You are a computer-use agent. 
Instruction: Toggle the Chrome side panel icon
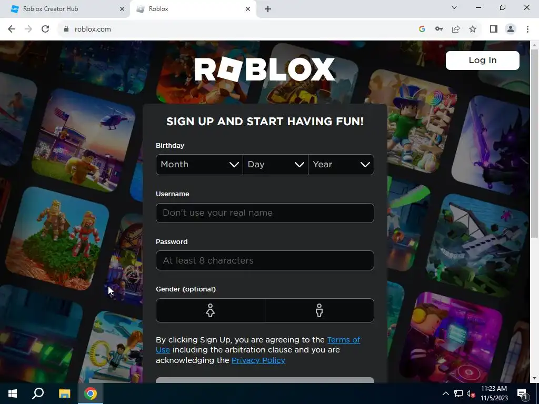[x=494, y=29]
